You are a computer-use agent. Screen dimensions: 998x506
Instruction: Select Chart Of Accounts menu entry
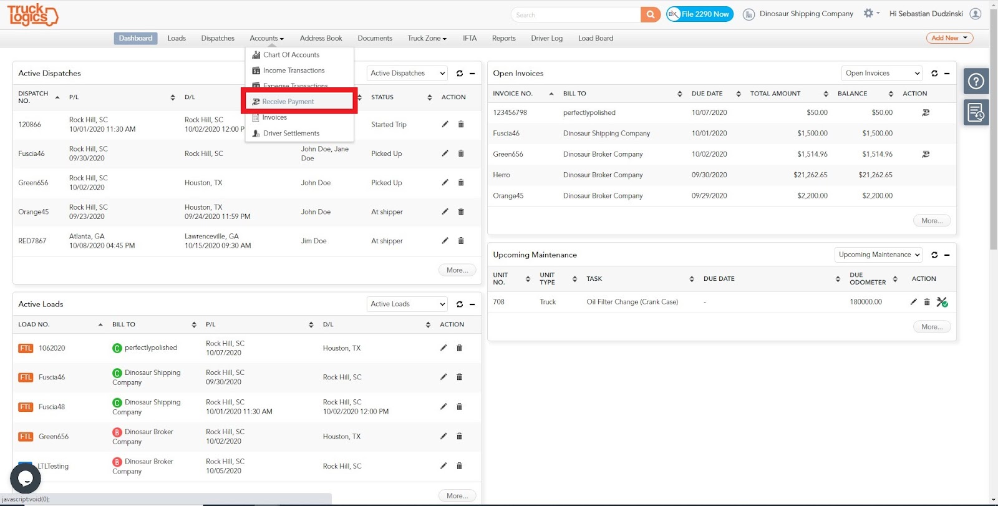click(x=291, y=55)
